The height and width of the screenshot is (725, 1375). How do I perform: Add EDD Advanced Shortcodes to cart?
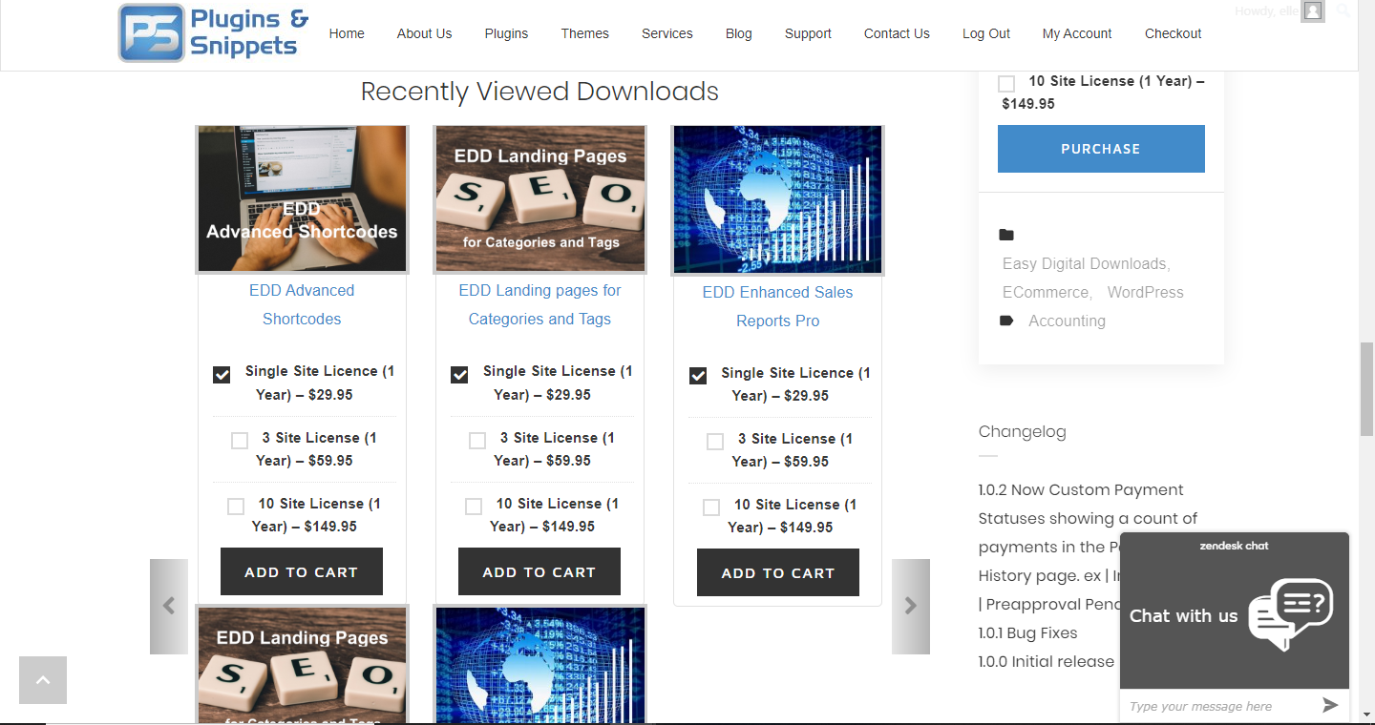click(302, 571)
